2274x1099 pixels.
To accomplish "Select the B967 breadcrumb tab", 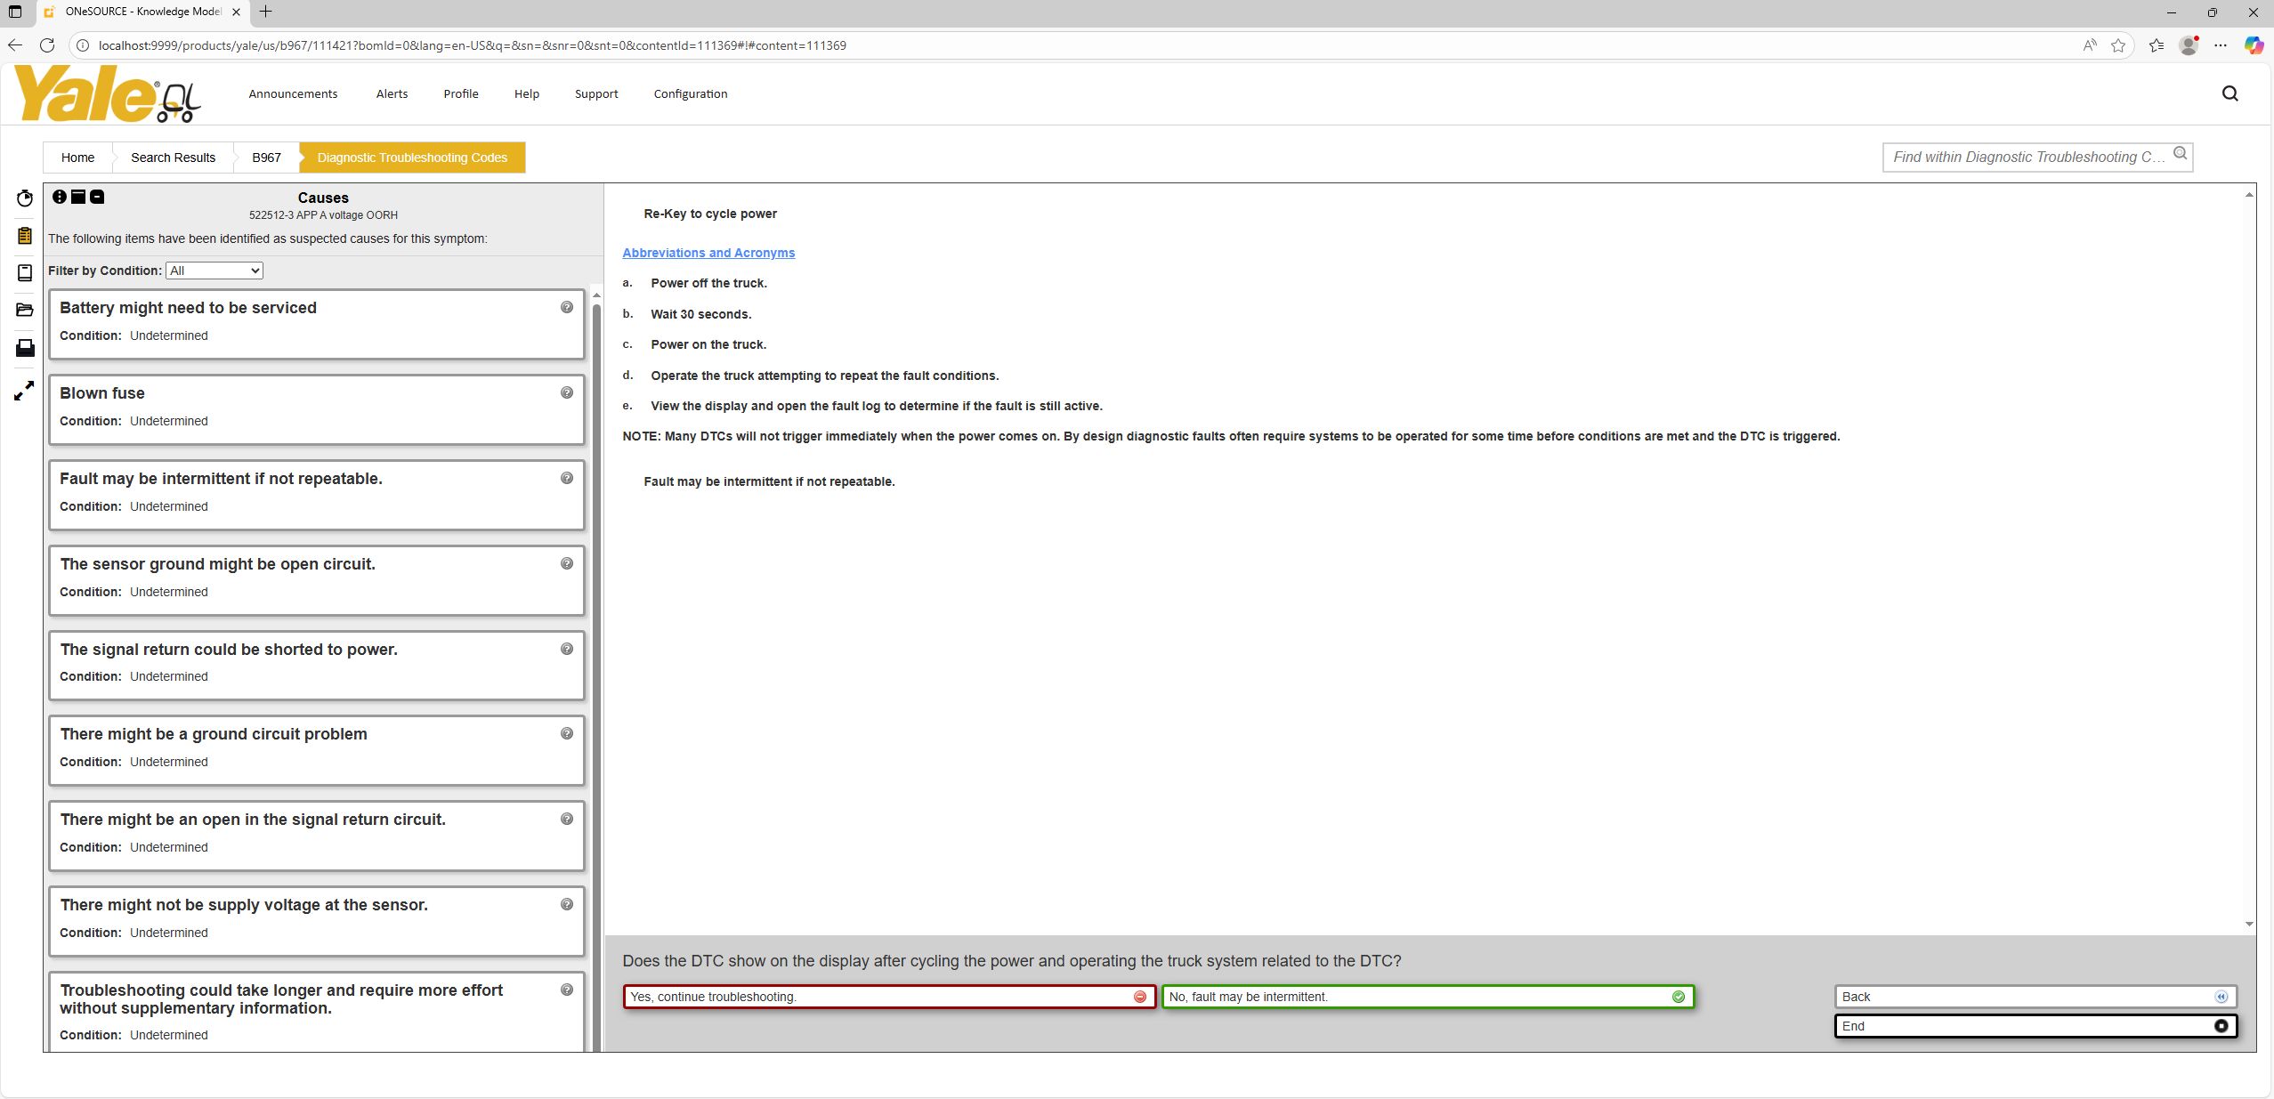I will click(x=266, y=158).
